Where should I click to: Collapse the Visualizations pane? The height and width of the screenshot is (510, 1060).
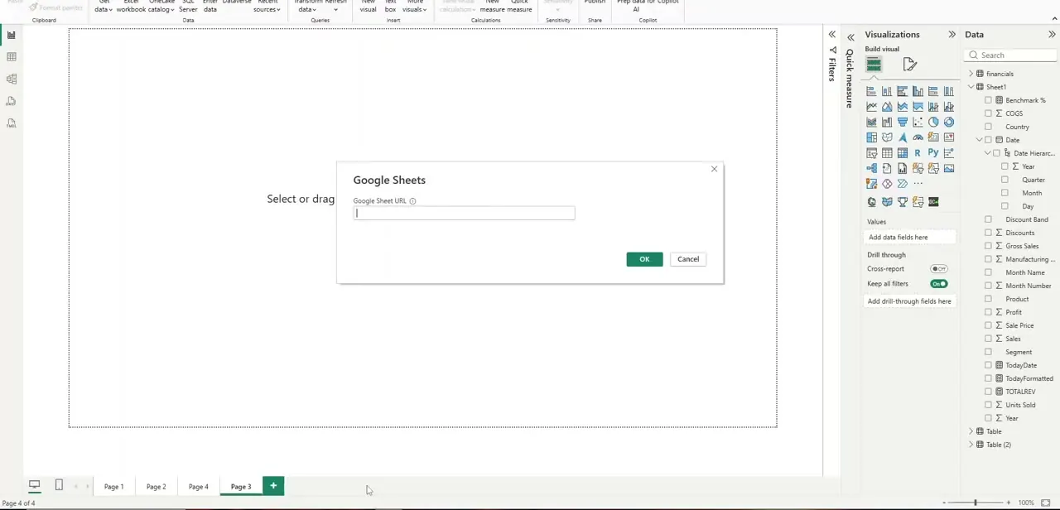pos(952,35)
